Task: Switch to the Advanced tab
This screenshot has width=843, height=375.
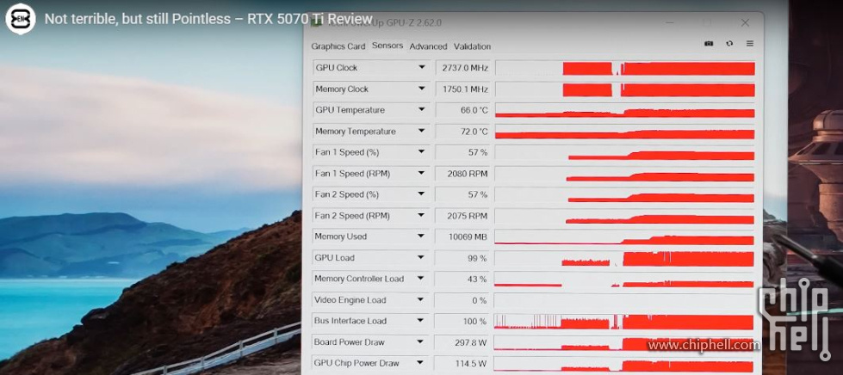Action: click(x=428, y=46)
